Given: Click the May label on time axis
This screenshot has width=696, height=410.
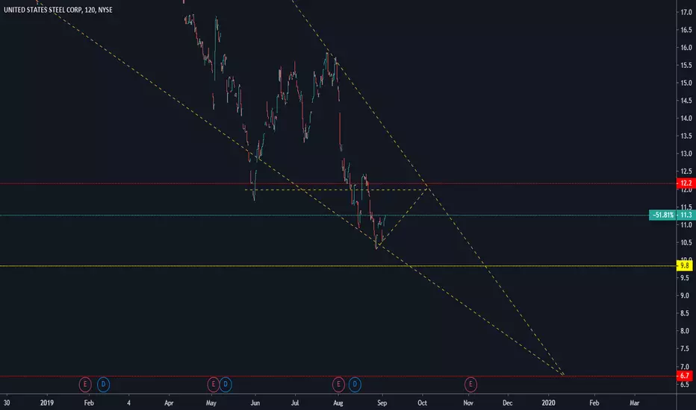Looking at the screenshot, I should coord(211,403).
